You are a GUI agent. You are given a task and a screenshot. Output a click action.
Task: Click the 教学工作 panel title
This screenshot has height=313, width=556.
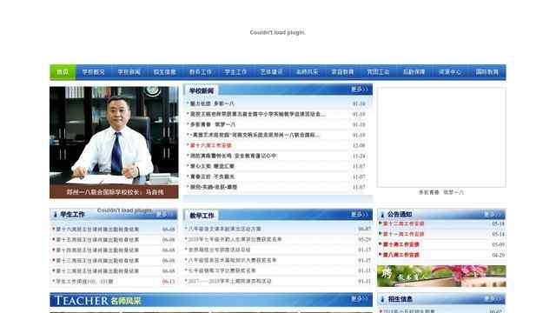tap(202, 216)
